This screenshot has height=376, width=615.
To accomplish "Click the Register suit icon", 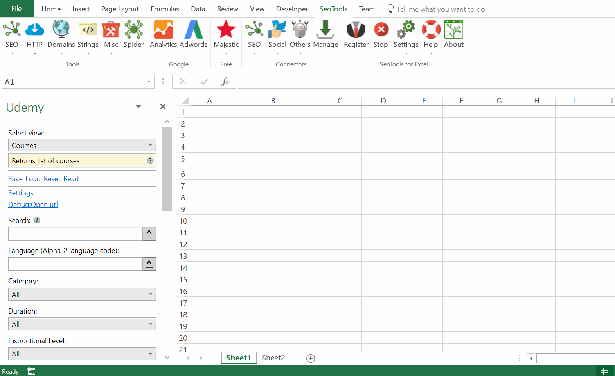I will [x=356, y=29].
